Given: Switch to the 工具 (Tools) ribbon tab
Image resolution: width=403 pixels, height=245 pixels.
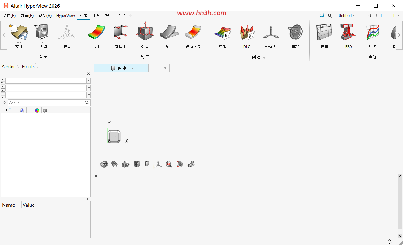Looking at the screenshot, I should click(x=96, y=16).
